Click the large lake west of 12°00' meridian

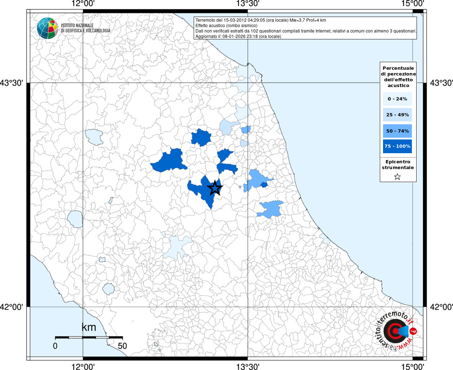point(75,219)
